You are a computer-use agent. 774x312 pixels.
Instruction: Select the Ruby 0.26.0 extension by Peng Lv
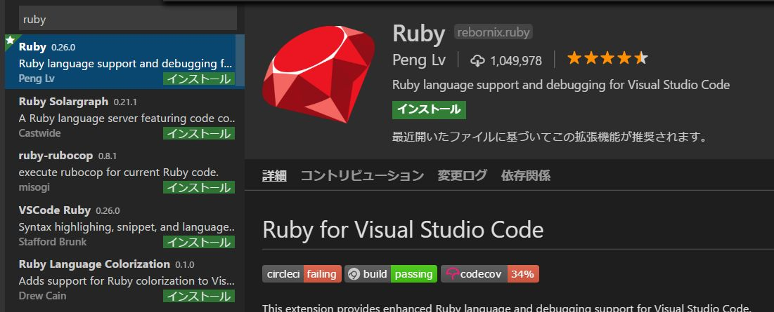pyautogui.click(x=124, y=62)
